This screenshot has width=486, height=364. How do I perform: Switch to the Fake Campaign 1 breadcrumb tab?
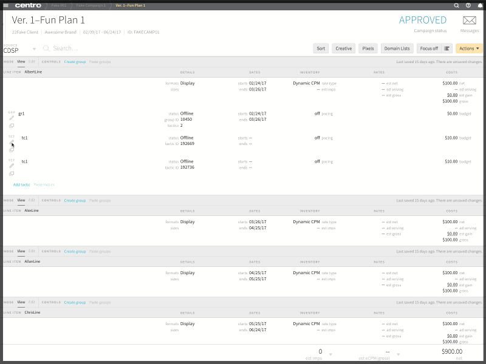pyautogui.click(x=91, y=5)
